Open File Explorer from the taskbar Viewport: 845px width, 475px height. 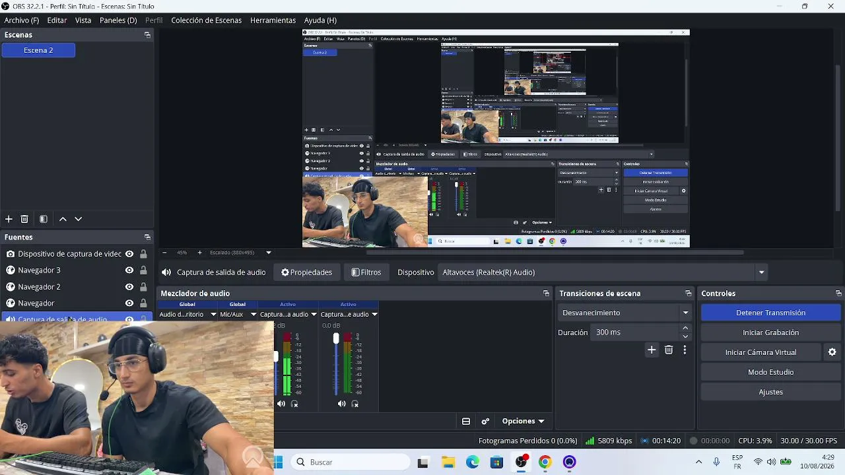pos(448,462)
